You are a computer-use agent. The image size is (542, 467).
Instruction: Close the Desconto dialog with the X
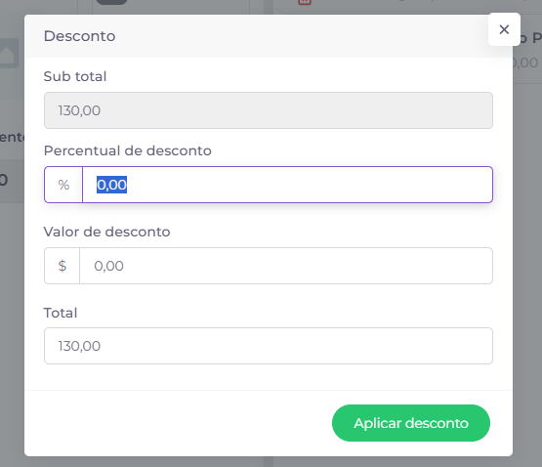[x=504, y=29]
